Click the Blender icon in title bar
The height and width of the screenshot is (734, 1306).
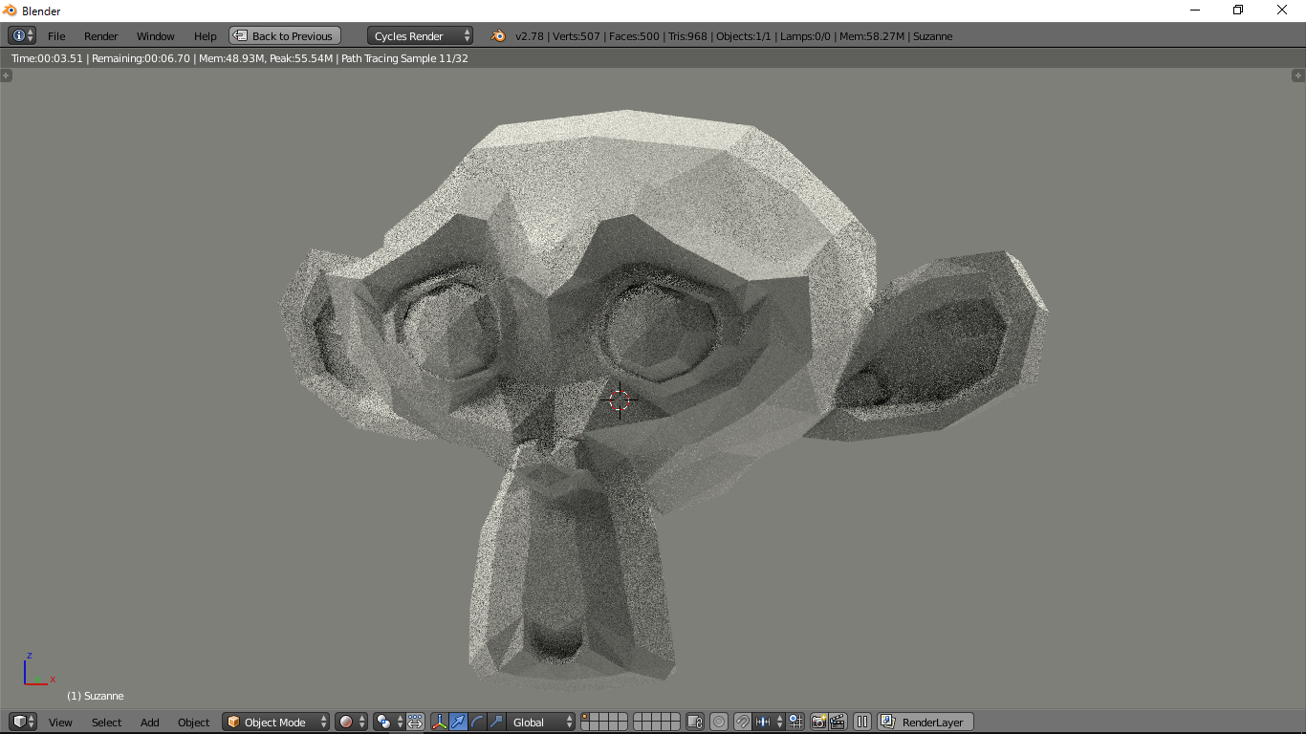point(11,11)
